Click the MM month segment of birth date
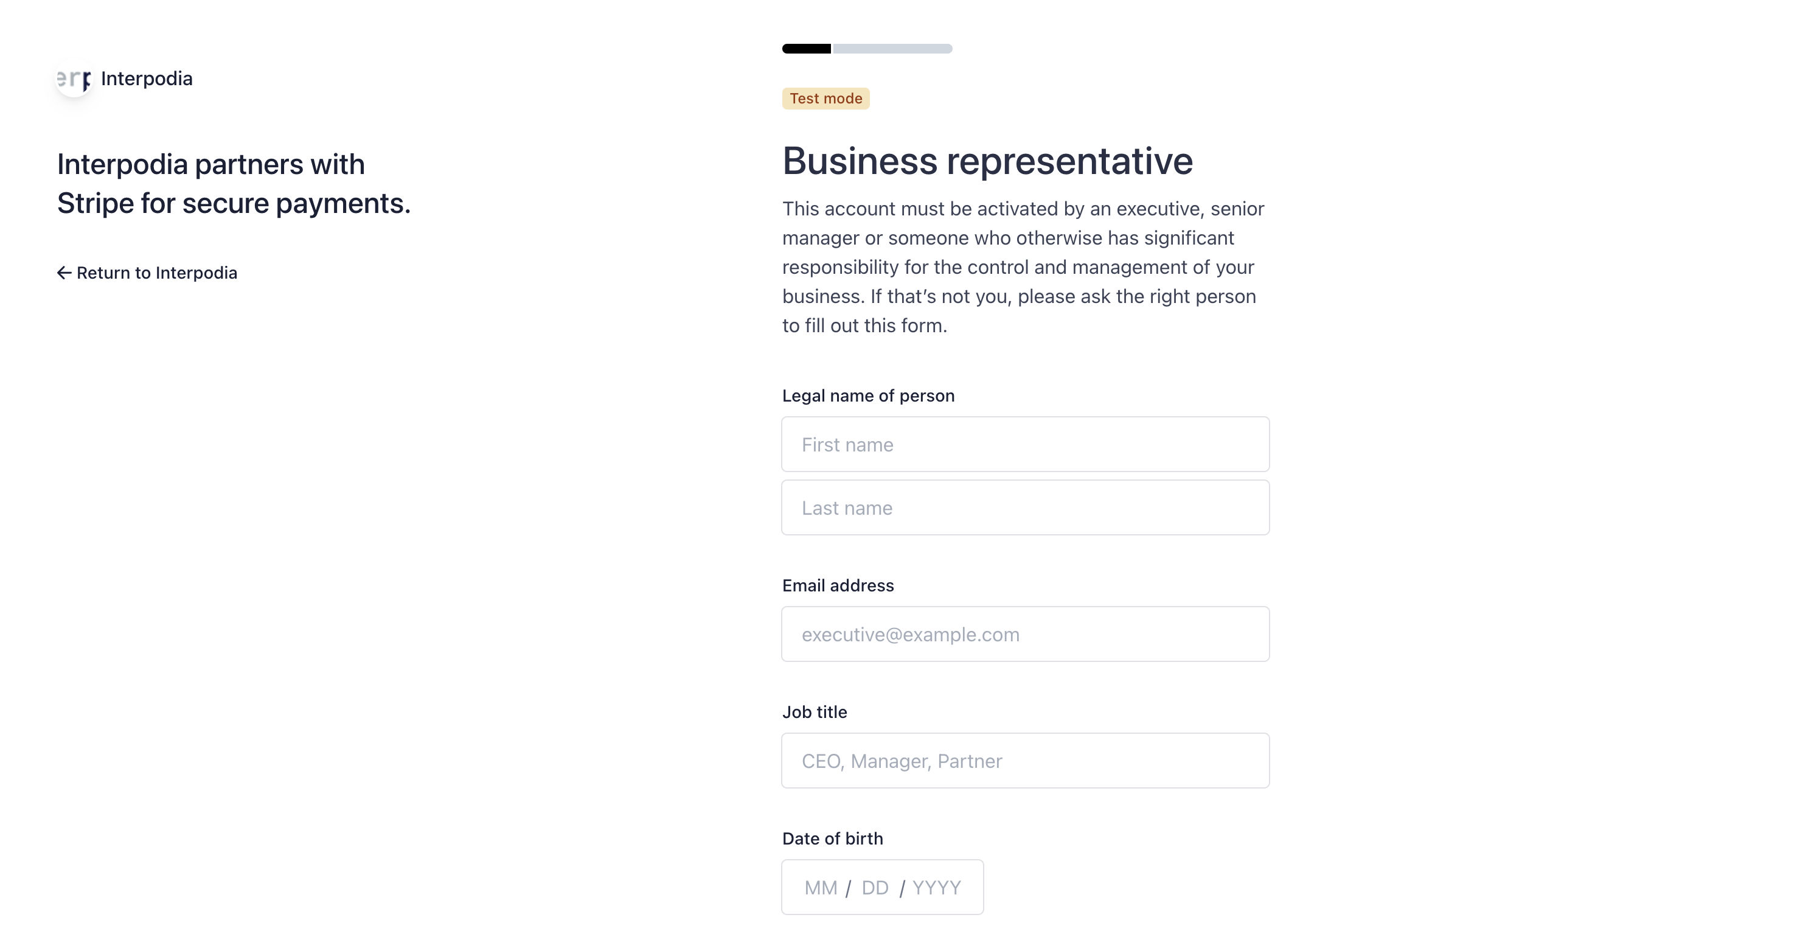 [x=821, y=888]
